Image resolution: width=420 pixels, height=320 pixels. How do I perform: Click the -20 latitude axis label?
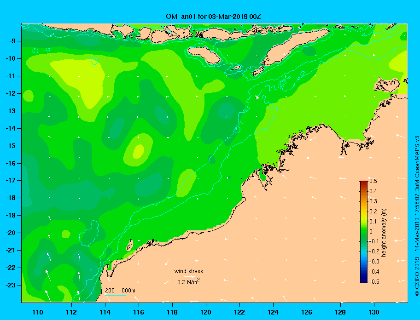point(11,233)
